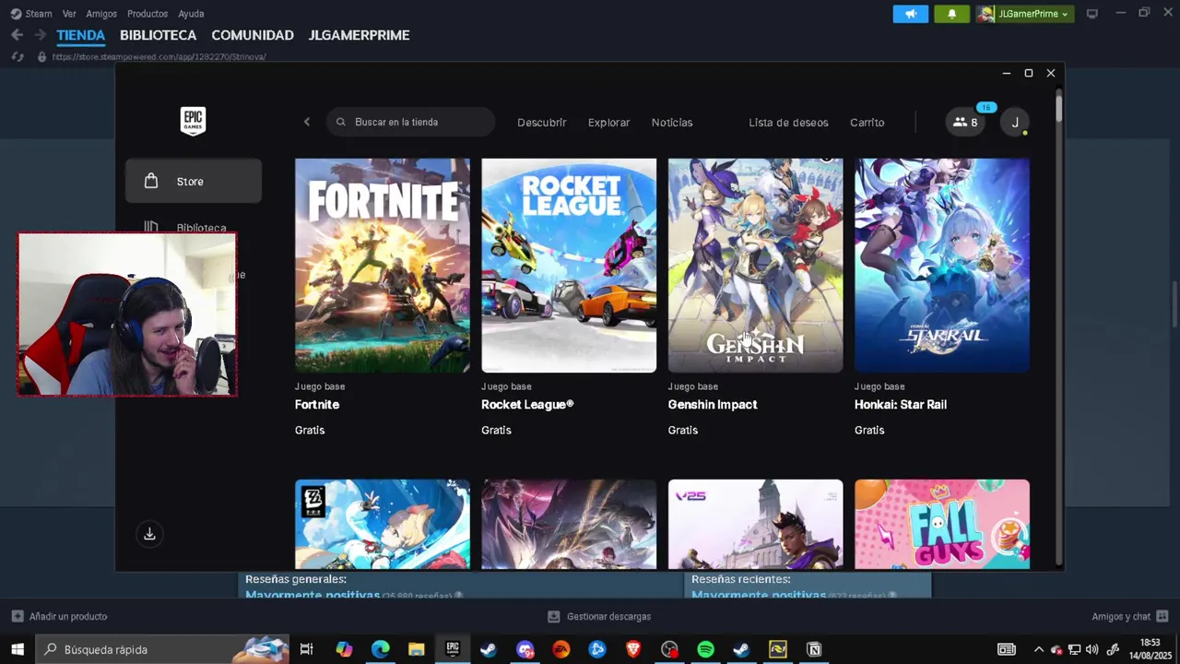
Task: Open the Carrito link
Action: [867, 122]
